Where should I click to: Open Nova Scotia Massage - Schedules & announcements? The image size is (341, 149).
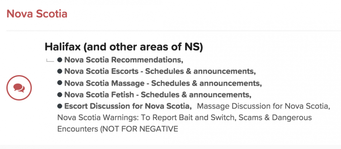click(162, 83)
